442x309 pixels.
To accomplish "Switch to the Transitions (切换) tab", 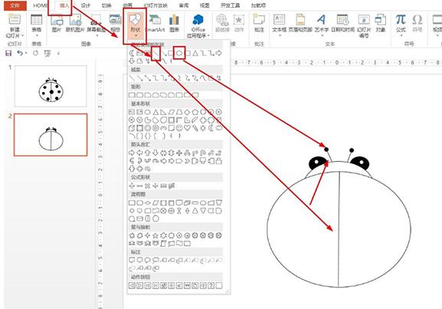I will click(106, 5).
